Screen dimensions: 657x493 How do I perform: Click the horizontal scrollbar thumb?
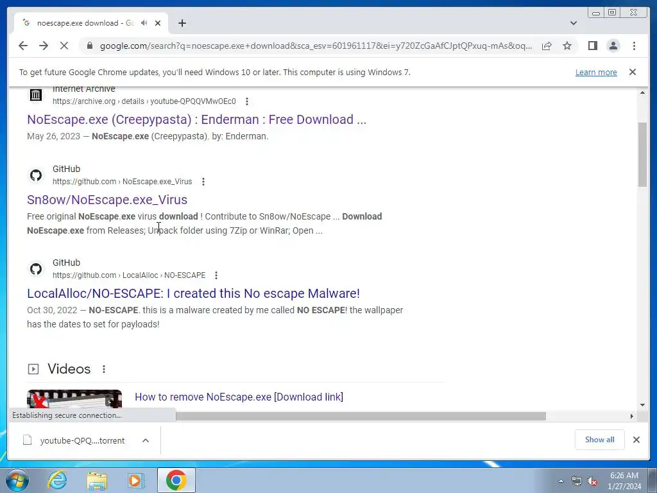(361, 416)
